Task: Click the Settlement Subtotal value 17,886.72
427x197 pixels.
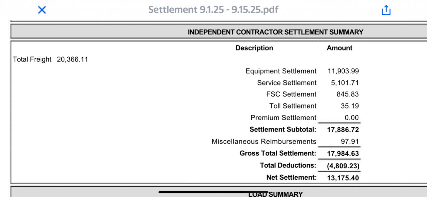Action: pos(343,130)
